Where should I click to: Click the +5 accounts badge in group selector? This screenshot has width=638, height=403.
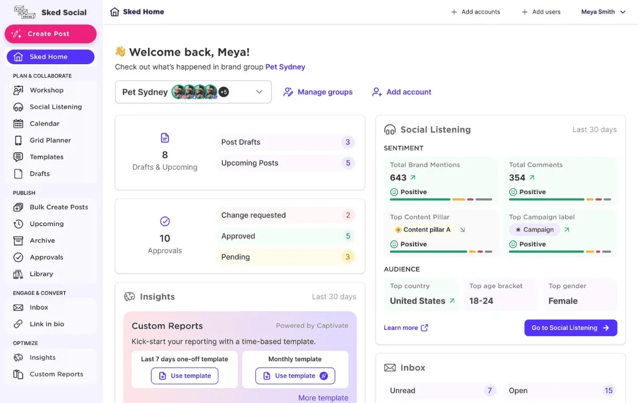click(223, 92)
